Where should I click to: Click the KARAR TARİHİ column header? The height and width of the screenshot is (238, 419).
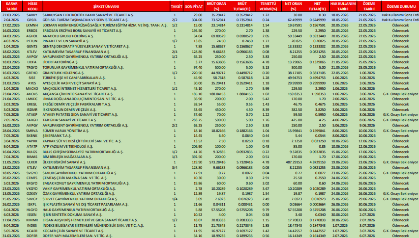11,6
